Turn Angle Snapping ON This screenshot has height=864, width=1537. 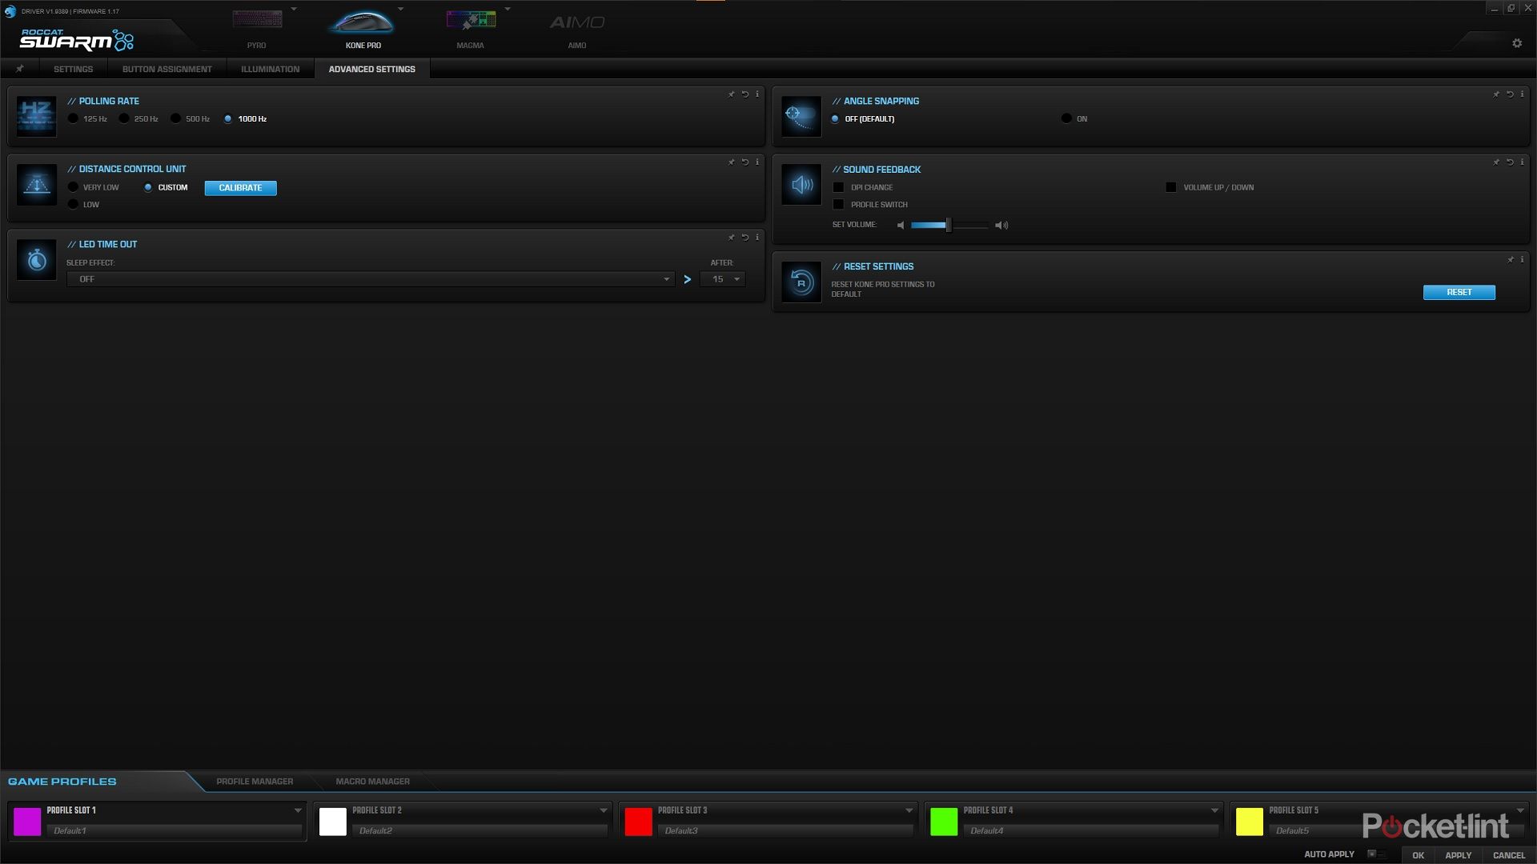[1066, 118]
